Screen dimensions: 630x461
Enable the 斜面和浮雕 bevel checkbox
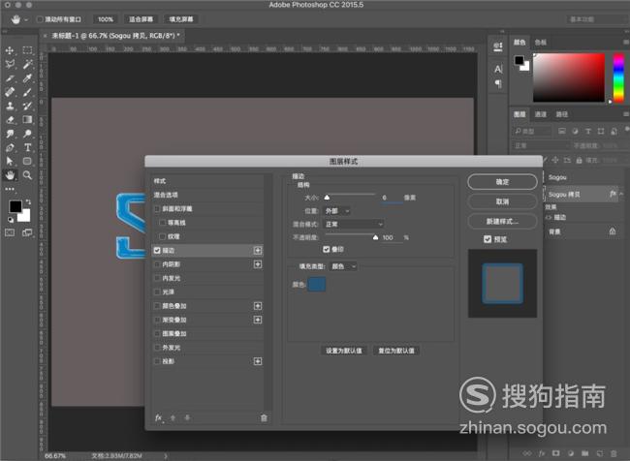tap(157, 209)
